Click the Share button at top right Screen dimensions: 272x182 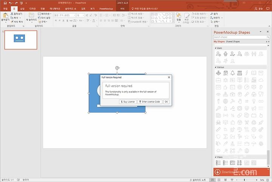pos(259,8)
